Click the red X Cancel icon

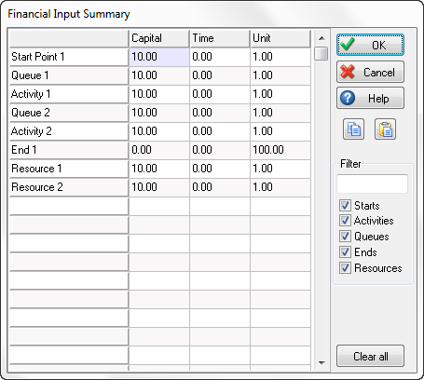coord(348,72)
